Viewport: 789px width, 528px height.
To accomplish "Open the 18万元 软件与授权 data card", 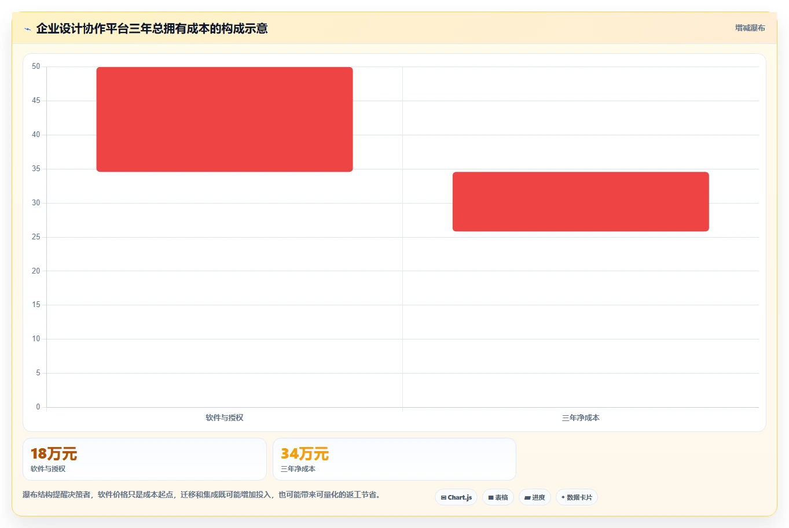I will (145, 459).
